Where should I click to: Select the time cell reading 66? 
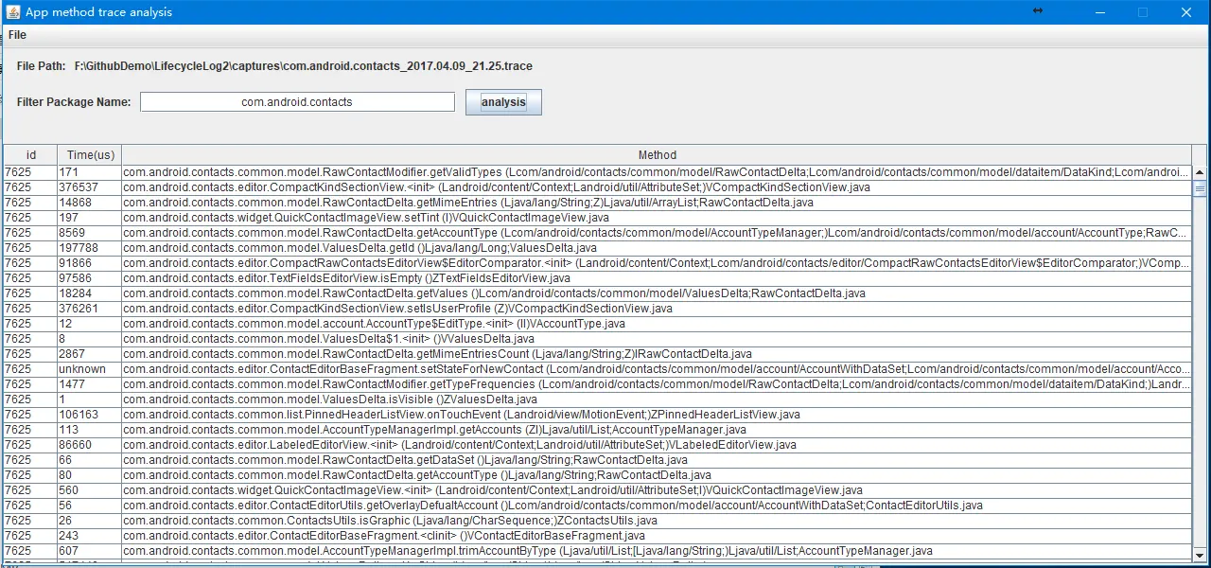pos(89,460)
